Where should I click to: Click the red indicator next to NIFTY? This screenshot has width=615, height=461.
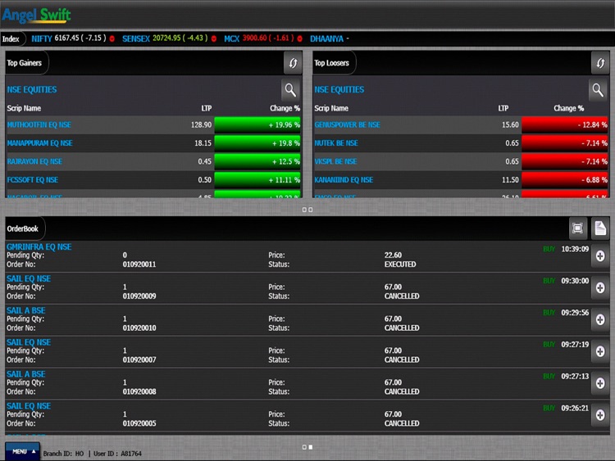[x=112, y=38]
